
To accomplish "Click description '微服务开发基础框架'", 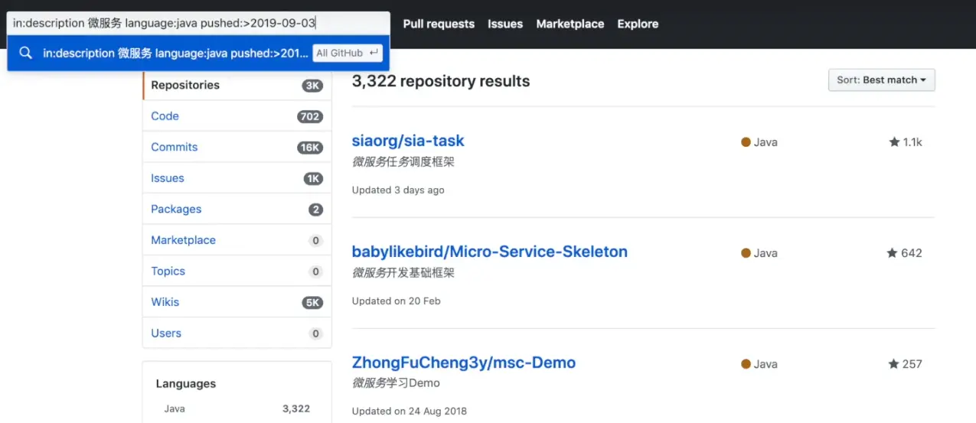I will tap(404, 272).
